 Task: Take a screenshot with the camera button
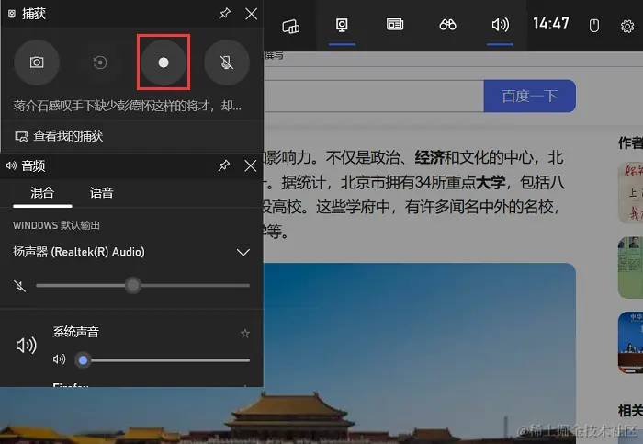pyautogui.click(x=37, y=63)
